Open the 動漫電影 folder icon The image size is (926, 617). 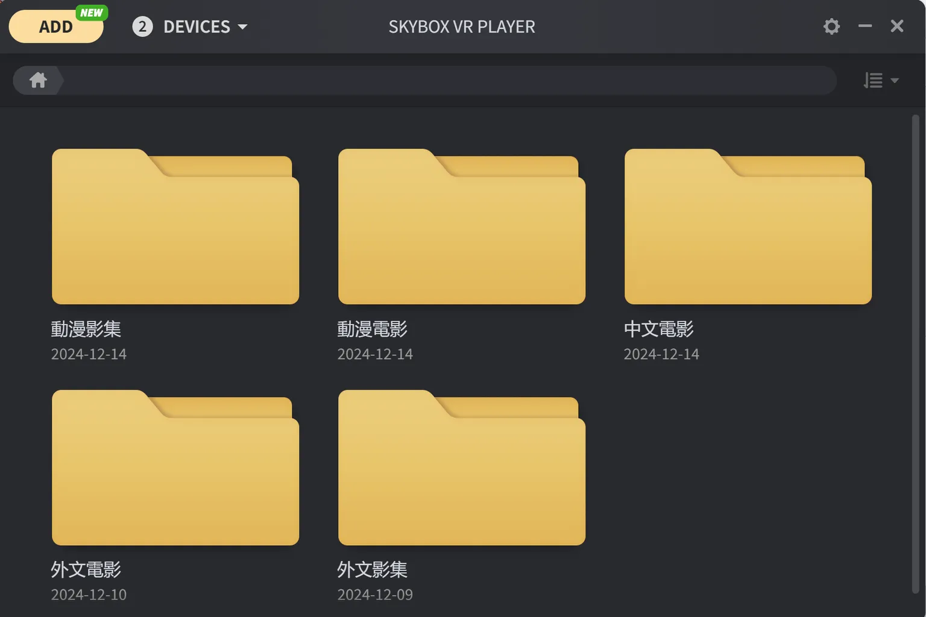(x=462, y=227)
